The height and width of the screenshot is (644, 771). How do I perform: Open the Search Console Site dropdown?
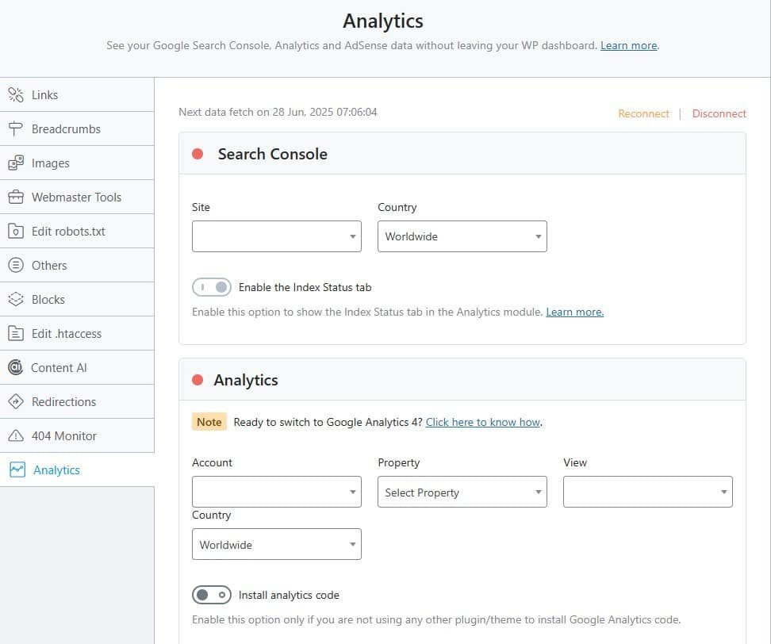click(x=276, y=236)
